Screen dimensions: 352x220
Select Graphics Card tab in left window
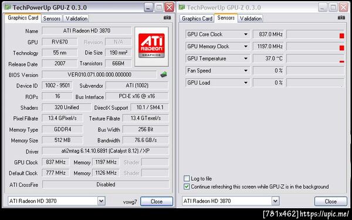(x=23, y=18)
